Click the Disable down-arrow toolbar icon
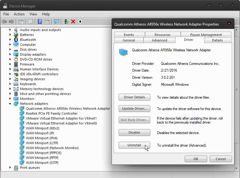Screen dimensions: 240x178 coord(80,22)
